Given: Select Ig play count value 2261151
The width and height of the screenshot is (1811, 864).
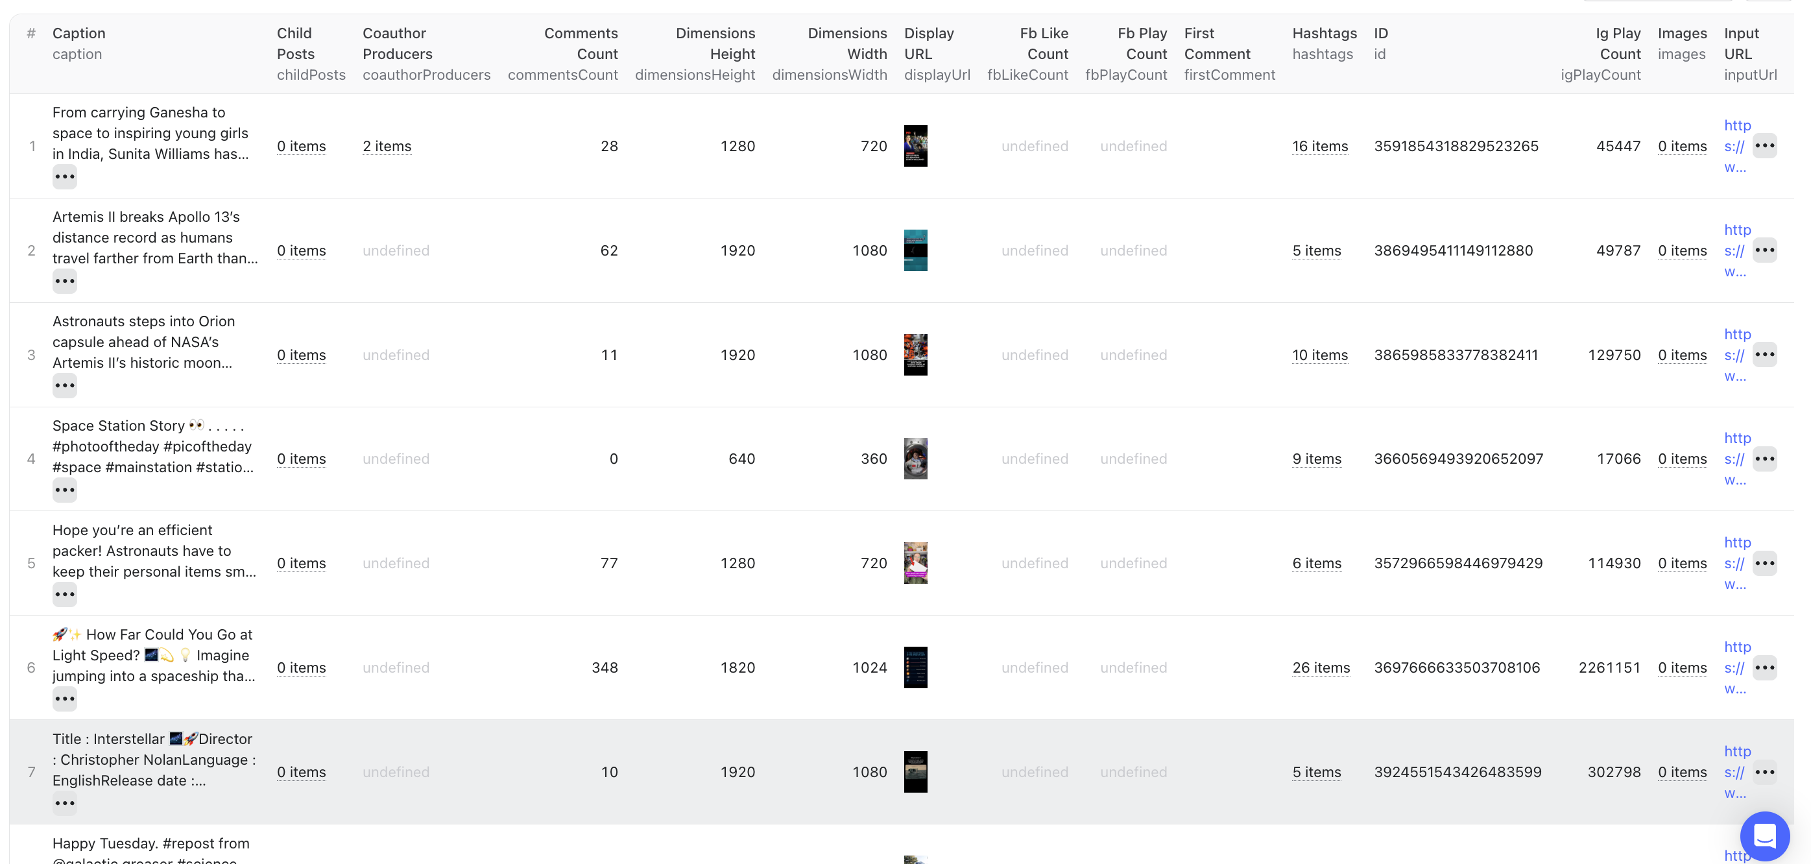Looking at the screenshot, I should (1609, 668).
